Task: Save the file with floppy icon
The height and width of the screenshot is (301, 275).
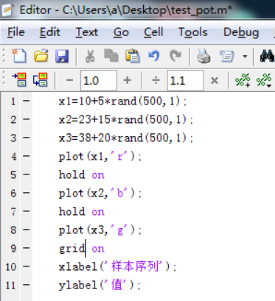Action: (x=62, y=56)
